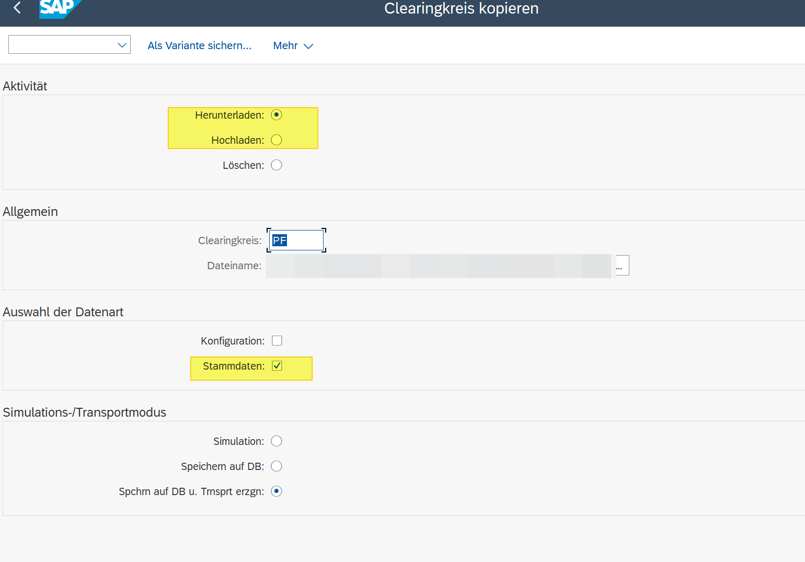Image resolution: width=805 pixels, height=562 pixels.
Task: Select the Simulation radio button
Action: [277, 441]
